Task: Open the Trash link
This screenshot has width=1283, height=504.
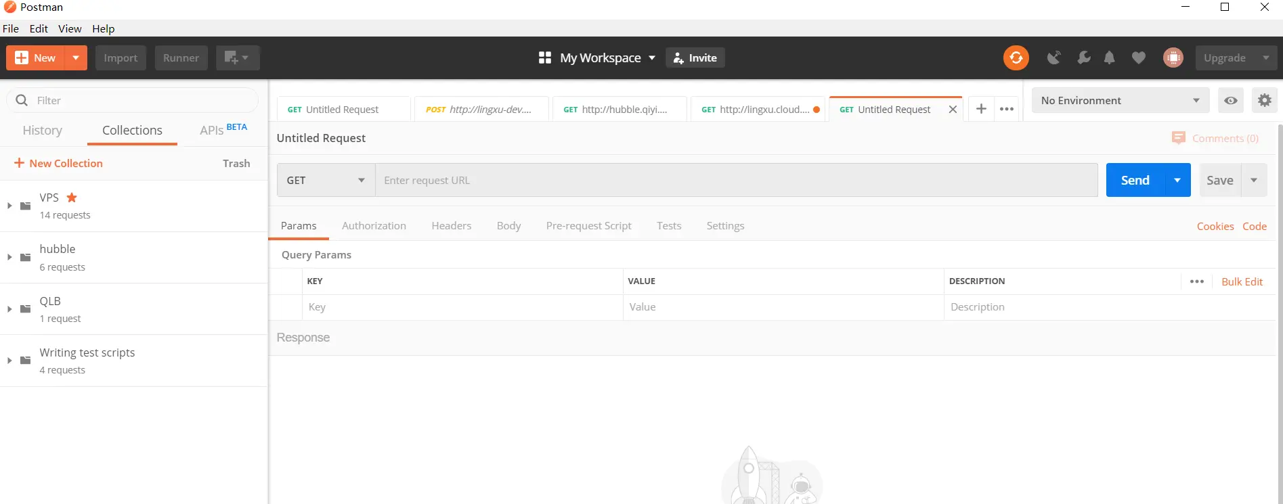Action: tap(236, 164)
